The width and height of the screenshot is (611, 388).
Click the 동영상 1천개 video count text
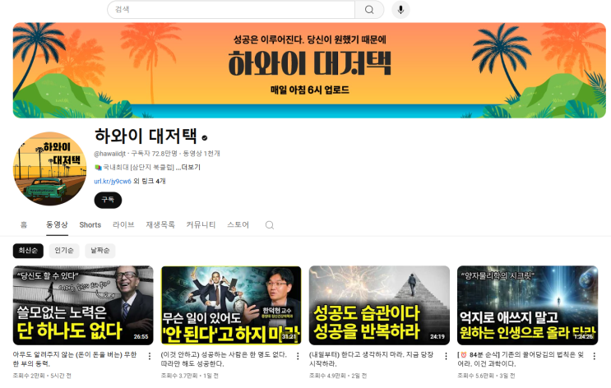(x=201, y=154)
